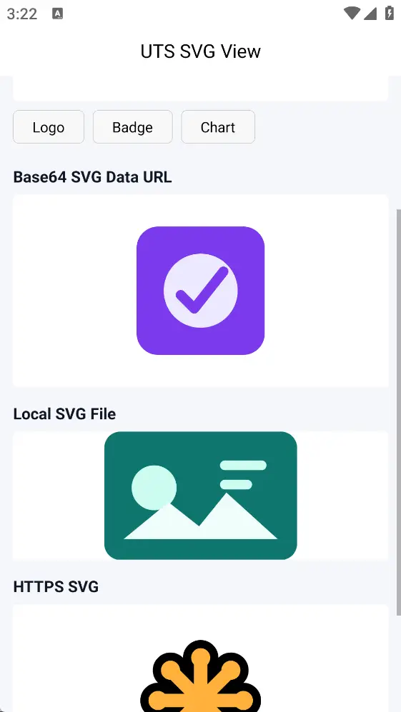Tap the white circle inside purple badge

tap(200, 291)
